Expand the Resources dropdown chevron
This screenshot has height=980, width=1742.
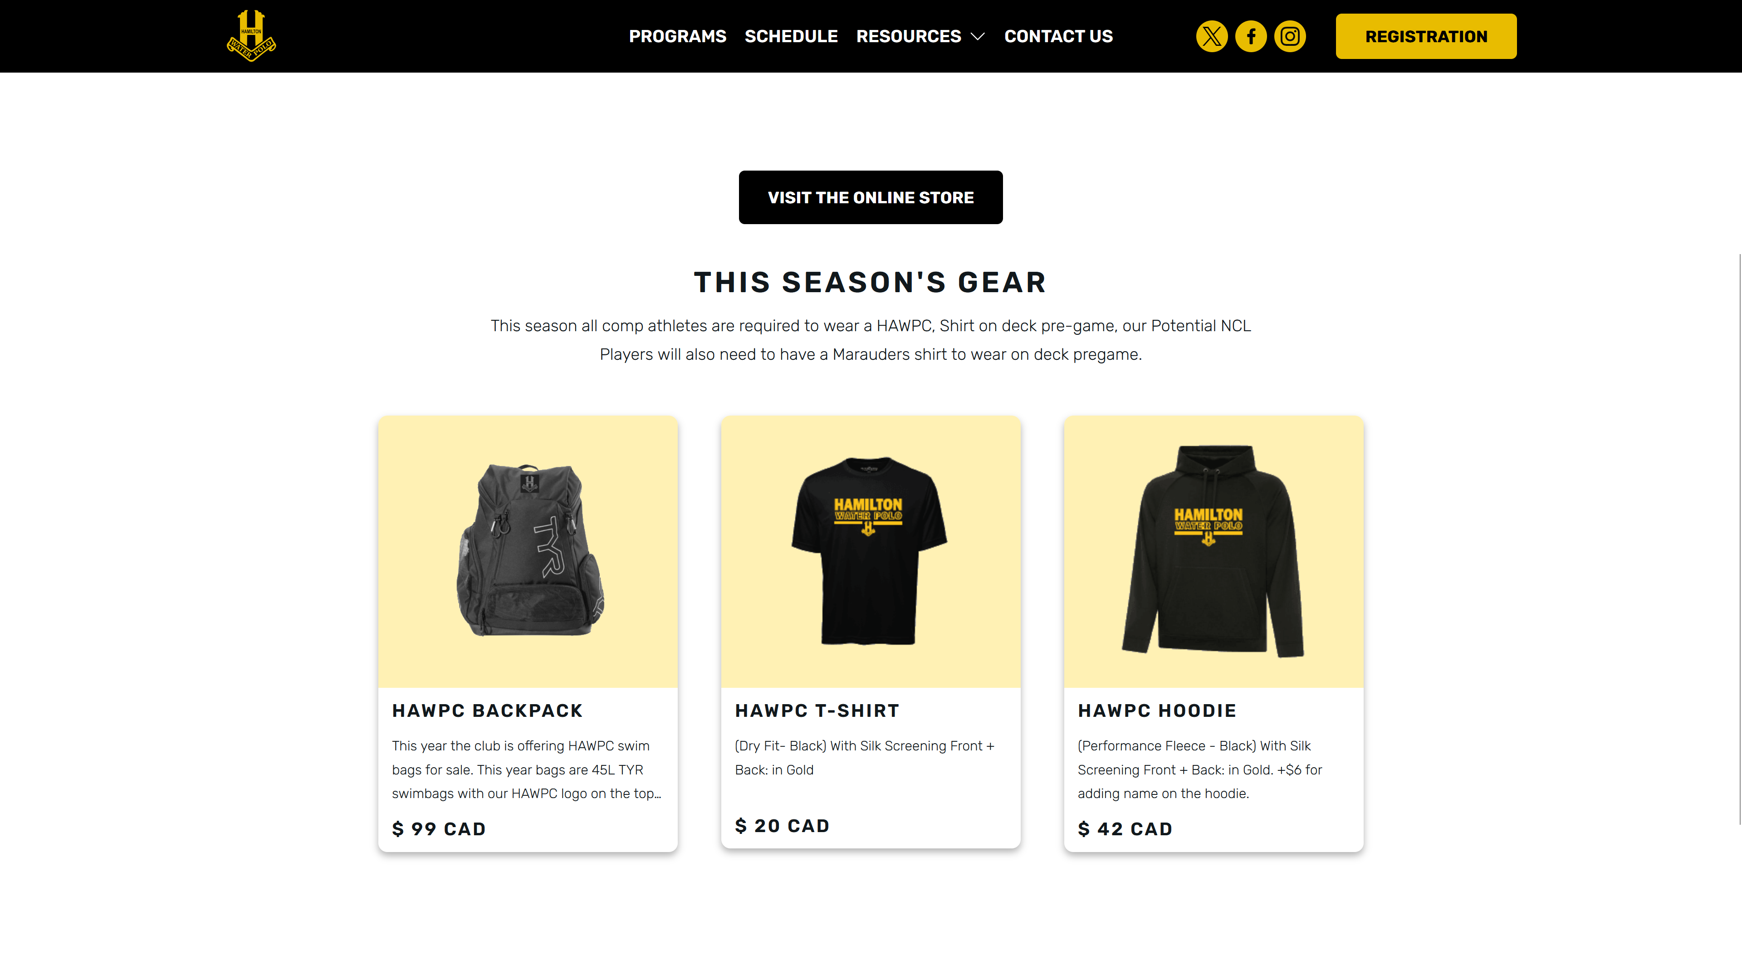click(x=978, y=36)
